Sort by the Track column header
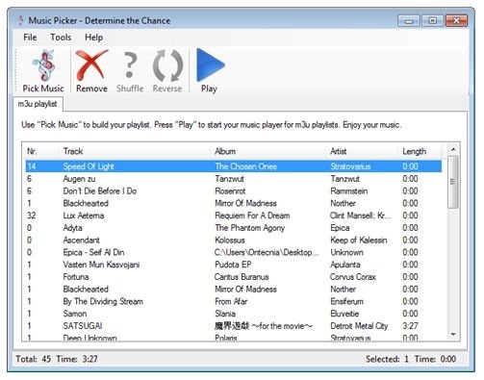Image resolution: width=484 pixels, height=380 pixels. [135, 151]
